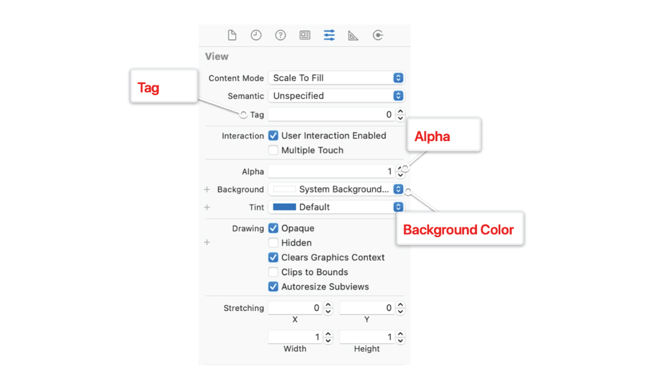The image size is (647, 390).
Task: Increment the Alpha value with its stepper
Action: click(400, 168)
